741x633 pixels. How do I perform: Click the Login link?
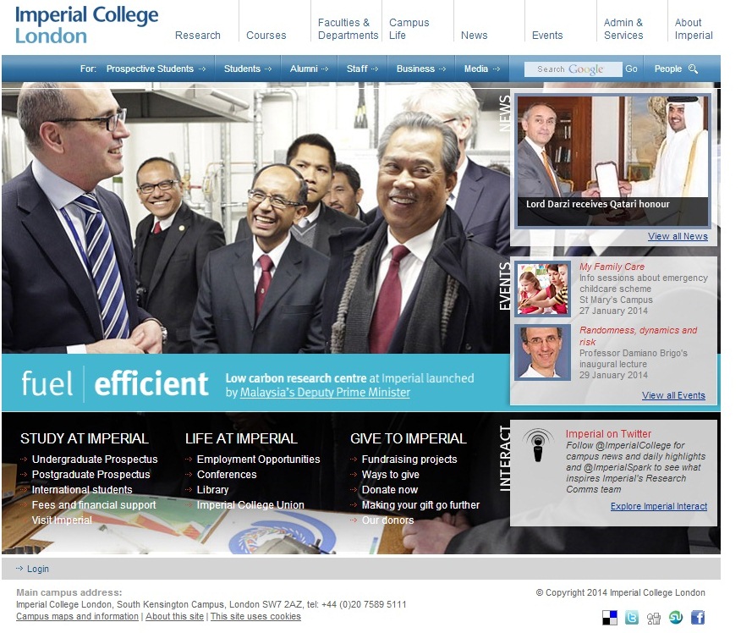[x=38, y=569]
